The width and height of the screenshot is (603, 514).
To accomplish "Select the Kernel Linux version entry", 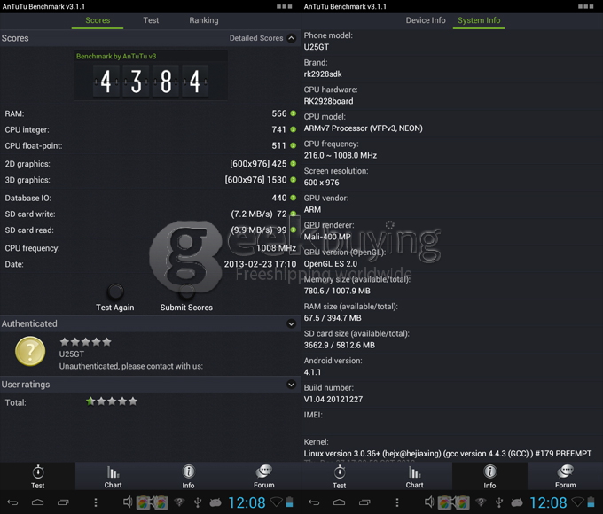I will point(452,448).
